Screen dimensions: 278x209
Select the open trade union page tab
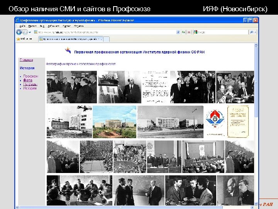tap(71, 39)
